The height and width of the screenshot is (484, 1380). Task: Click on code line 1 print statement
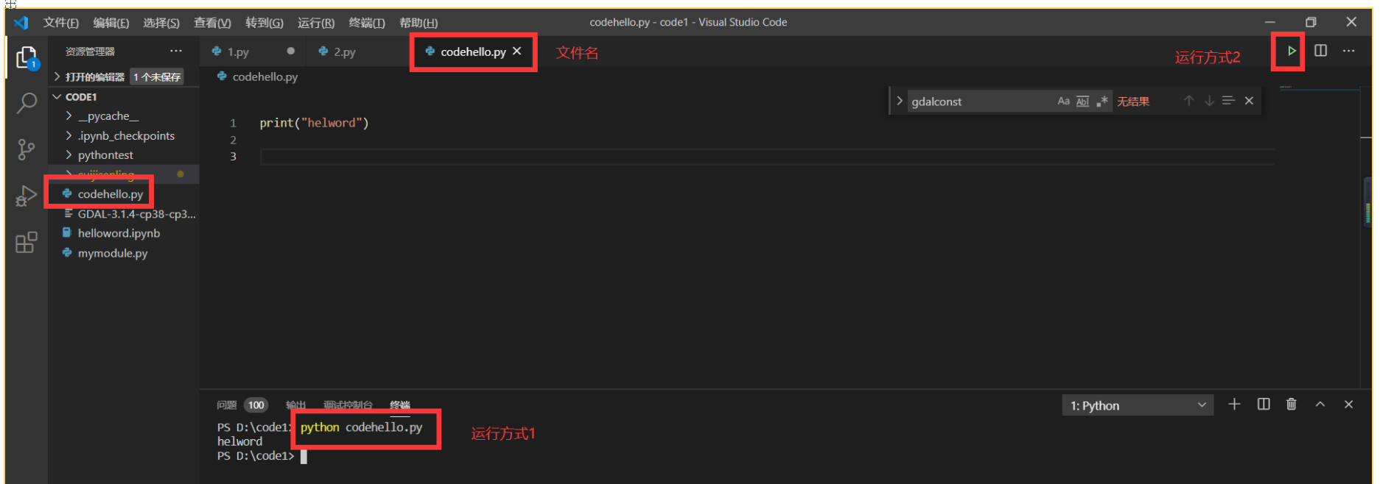pyautogui.click(x=314, y=123)
